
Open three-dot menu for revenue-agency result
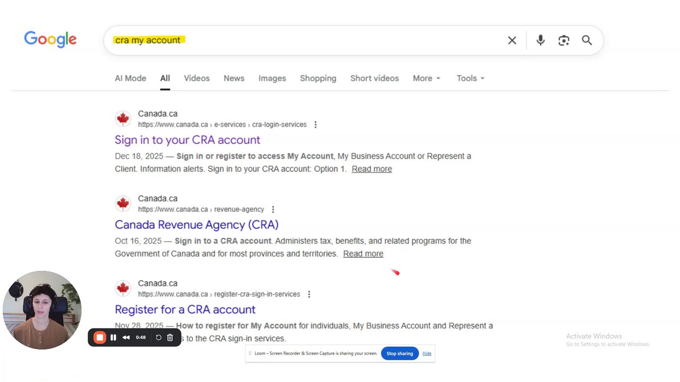pyautogui.click(x=273, y=210)
